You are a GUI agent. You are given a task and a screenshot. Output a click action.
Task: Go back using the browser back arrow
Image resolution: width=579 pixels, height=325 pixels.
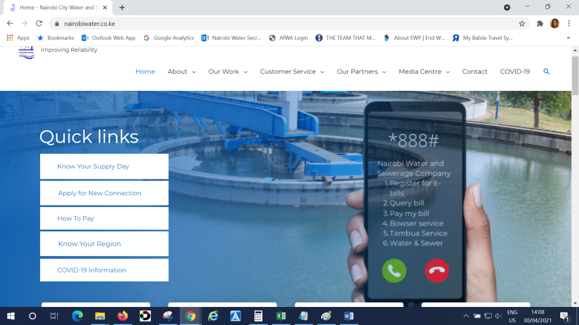pos(10,24)
